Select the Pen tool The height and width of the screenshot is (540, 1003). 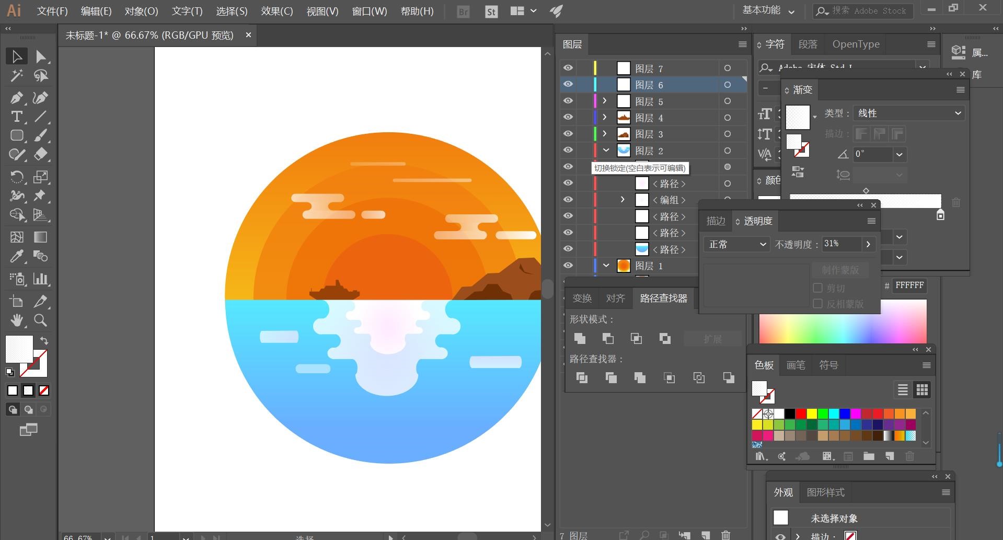point(16,98)
